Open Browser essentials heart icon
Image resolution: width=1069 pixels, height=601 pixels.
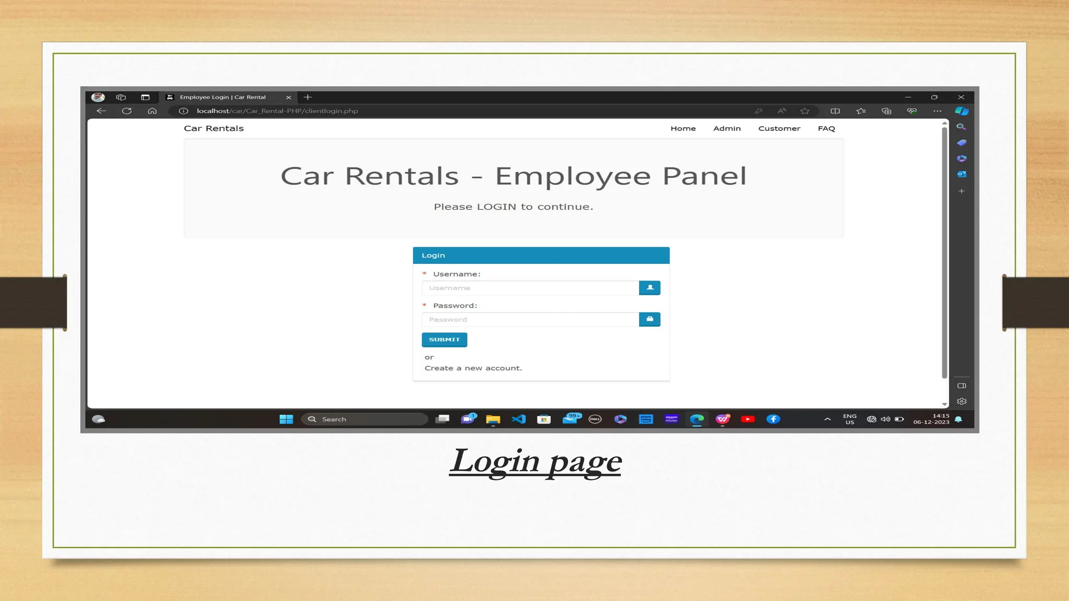point(912,111)
